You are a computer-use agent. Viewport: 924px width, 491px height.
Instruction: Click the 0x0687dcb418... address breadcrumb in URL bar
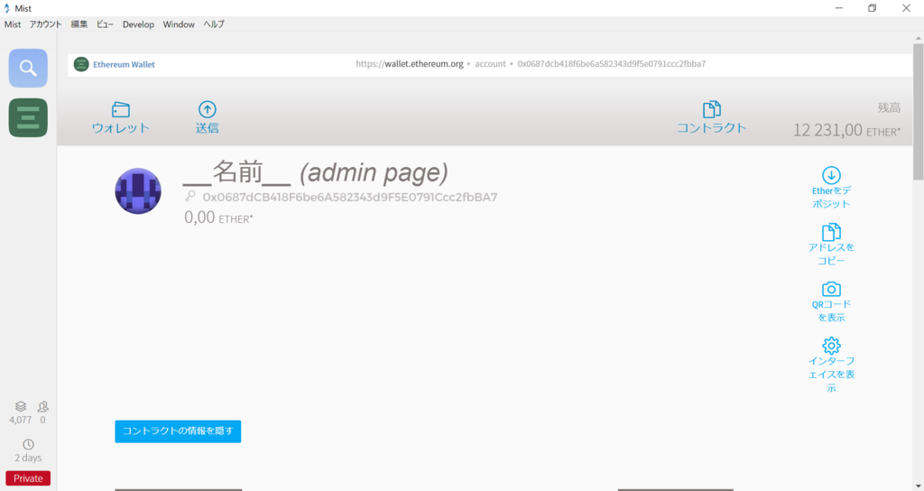(x=612, y=64)
